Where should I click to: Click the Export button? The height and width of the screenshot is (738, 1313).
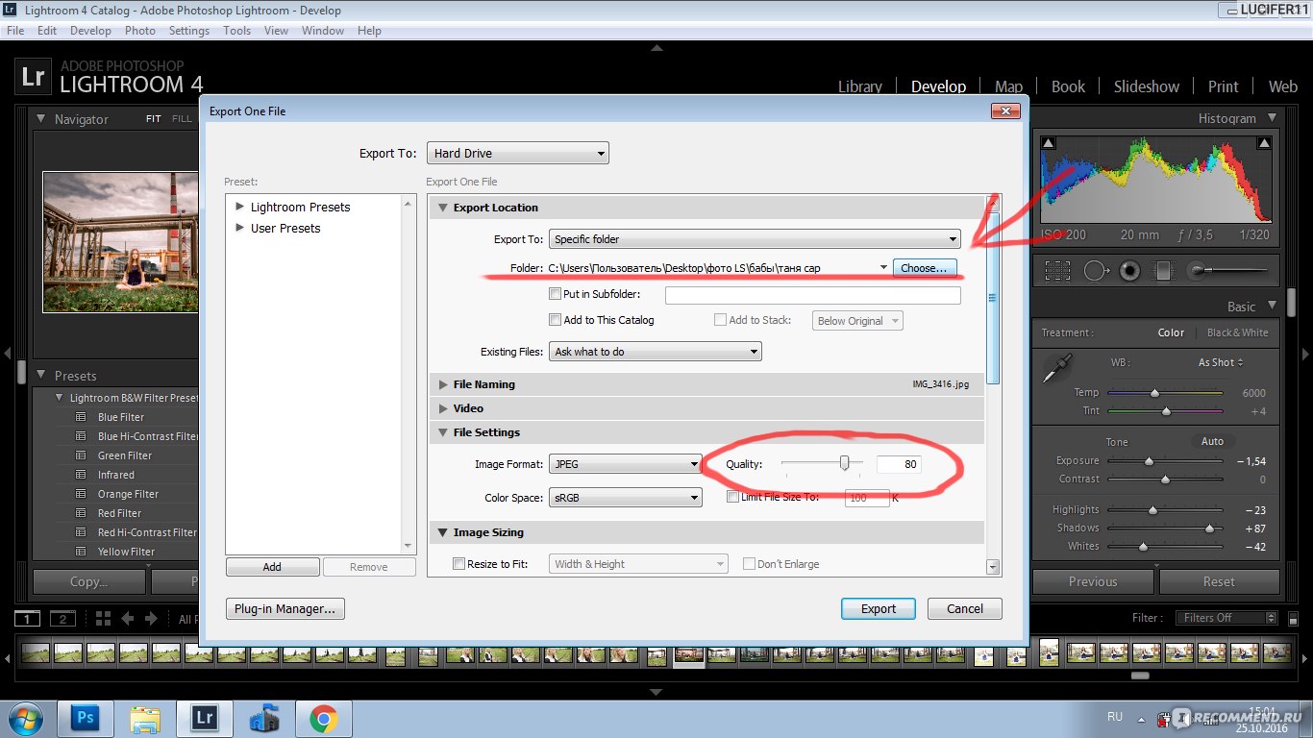click(879, 608)
